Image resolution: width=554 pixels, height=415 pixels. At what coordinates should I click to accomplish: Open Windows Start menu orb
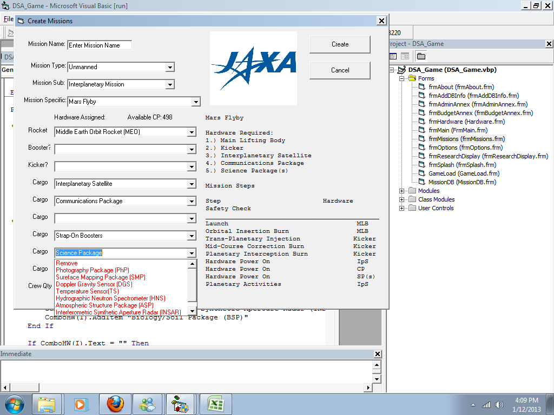coord(15,404)
